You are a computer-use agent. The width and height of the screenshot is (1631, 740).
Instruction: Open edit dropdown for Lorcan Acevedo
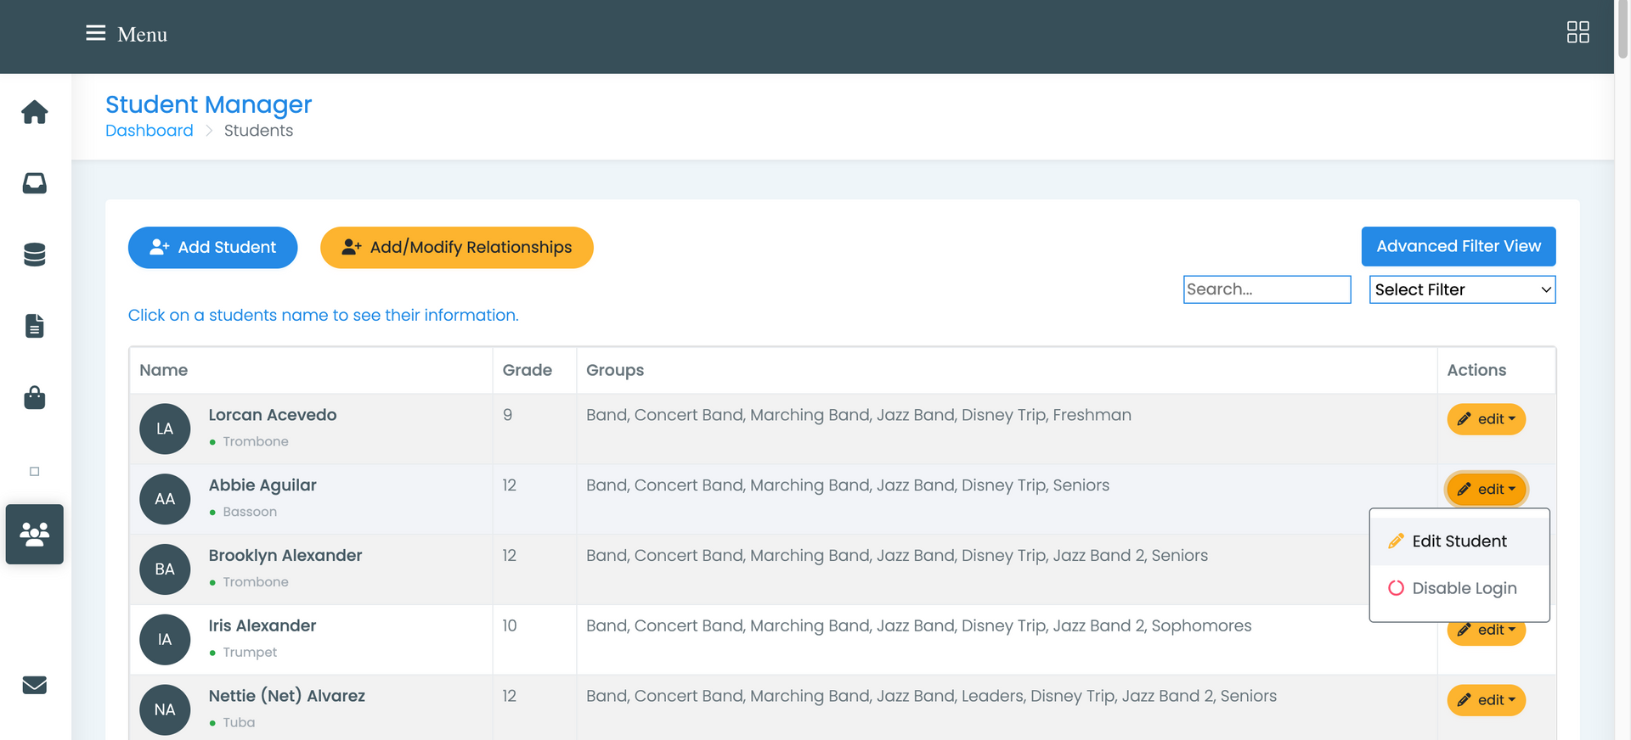click(1486, 419)
